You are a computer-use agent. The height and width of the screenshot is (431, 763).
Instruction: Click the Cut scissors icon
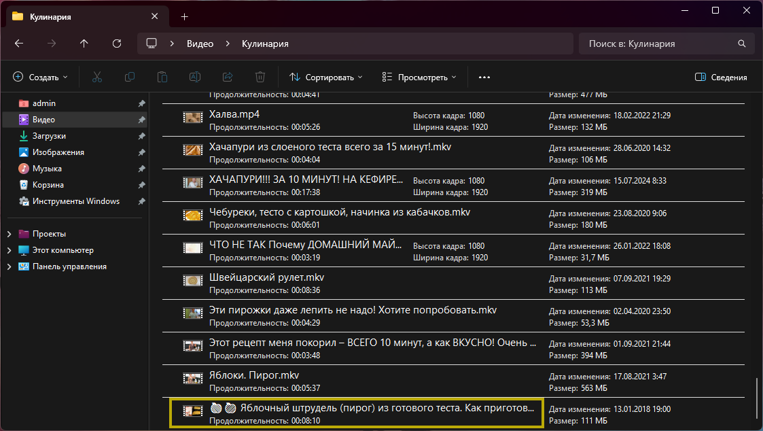[x=97, y=77]
